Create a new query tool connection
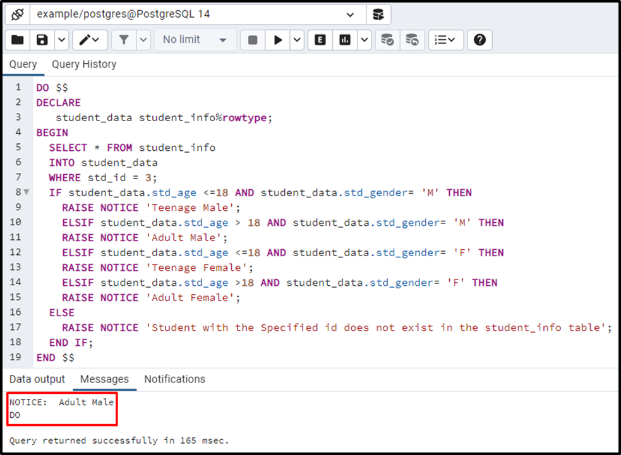 (378, 14)
